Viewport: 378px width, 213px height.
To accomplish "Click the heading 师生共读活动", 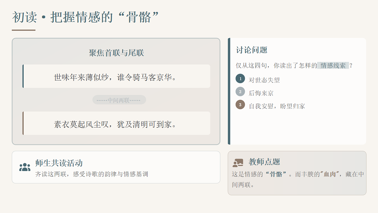I will 59,163.
